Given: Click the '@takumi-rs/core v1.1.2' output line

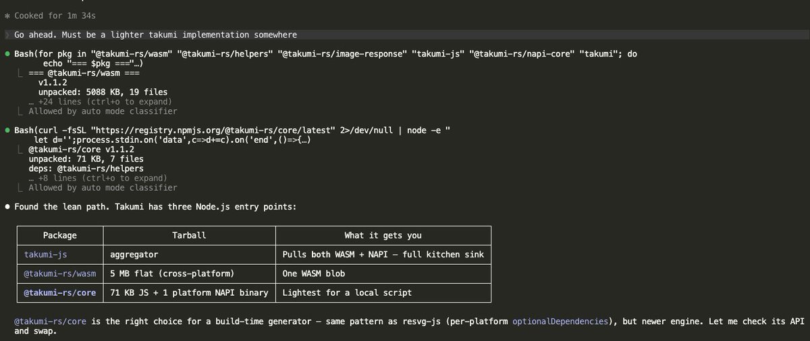Looking at the screenshot, I should coord(81,149).
